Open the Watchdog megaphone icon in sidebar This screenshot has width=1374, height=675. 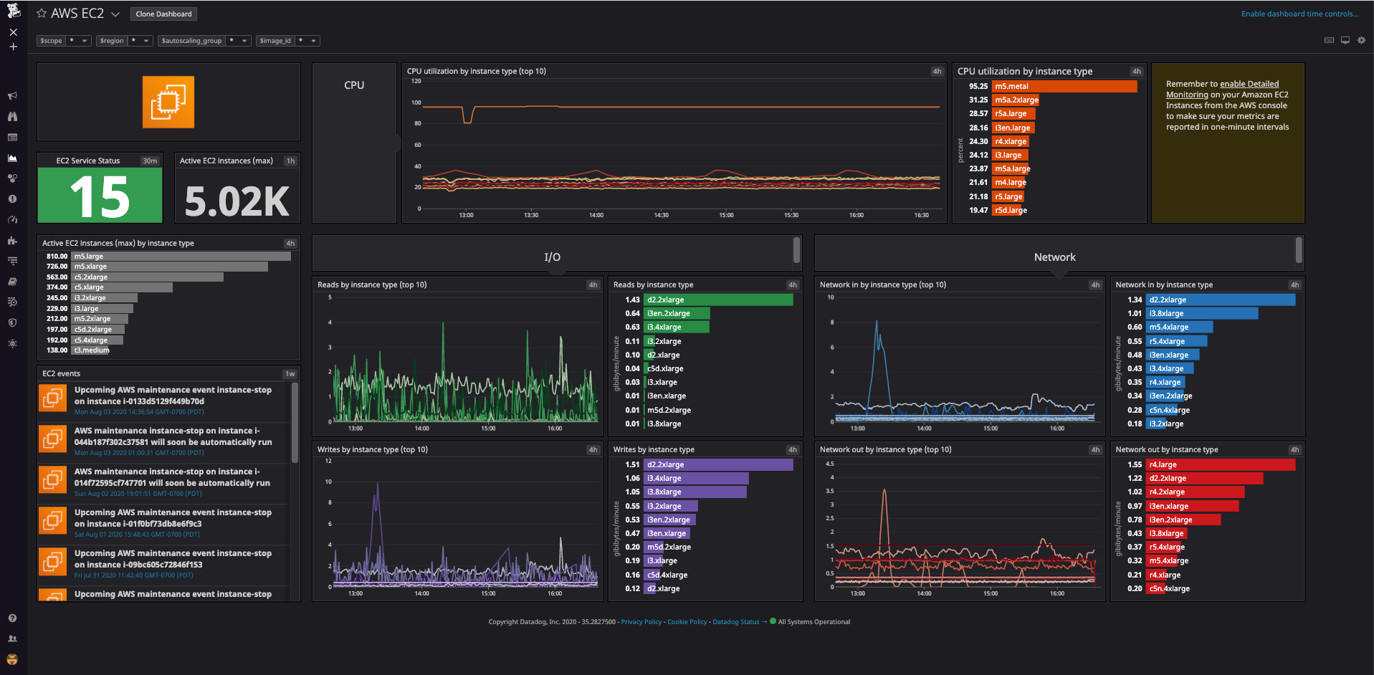[x=12, y=95]
